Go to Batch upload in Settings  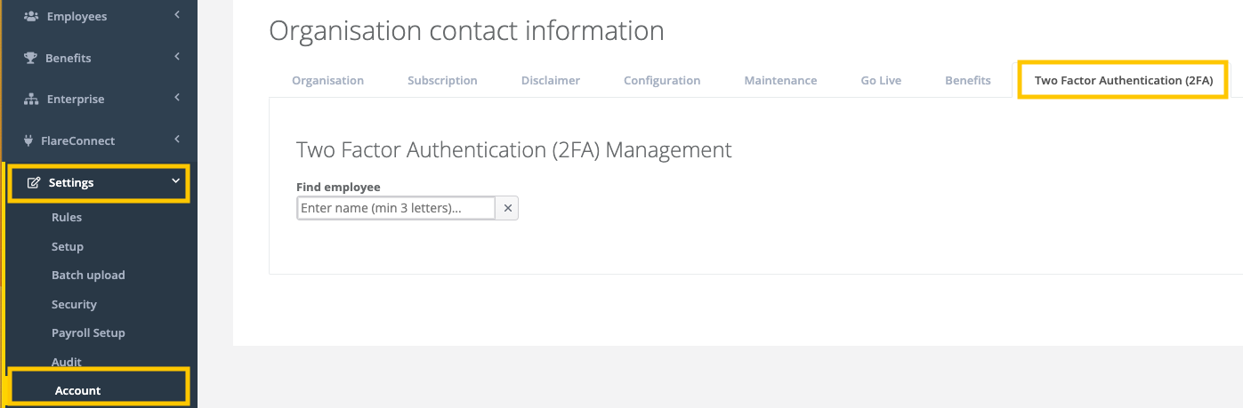point(88,275)
